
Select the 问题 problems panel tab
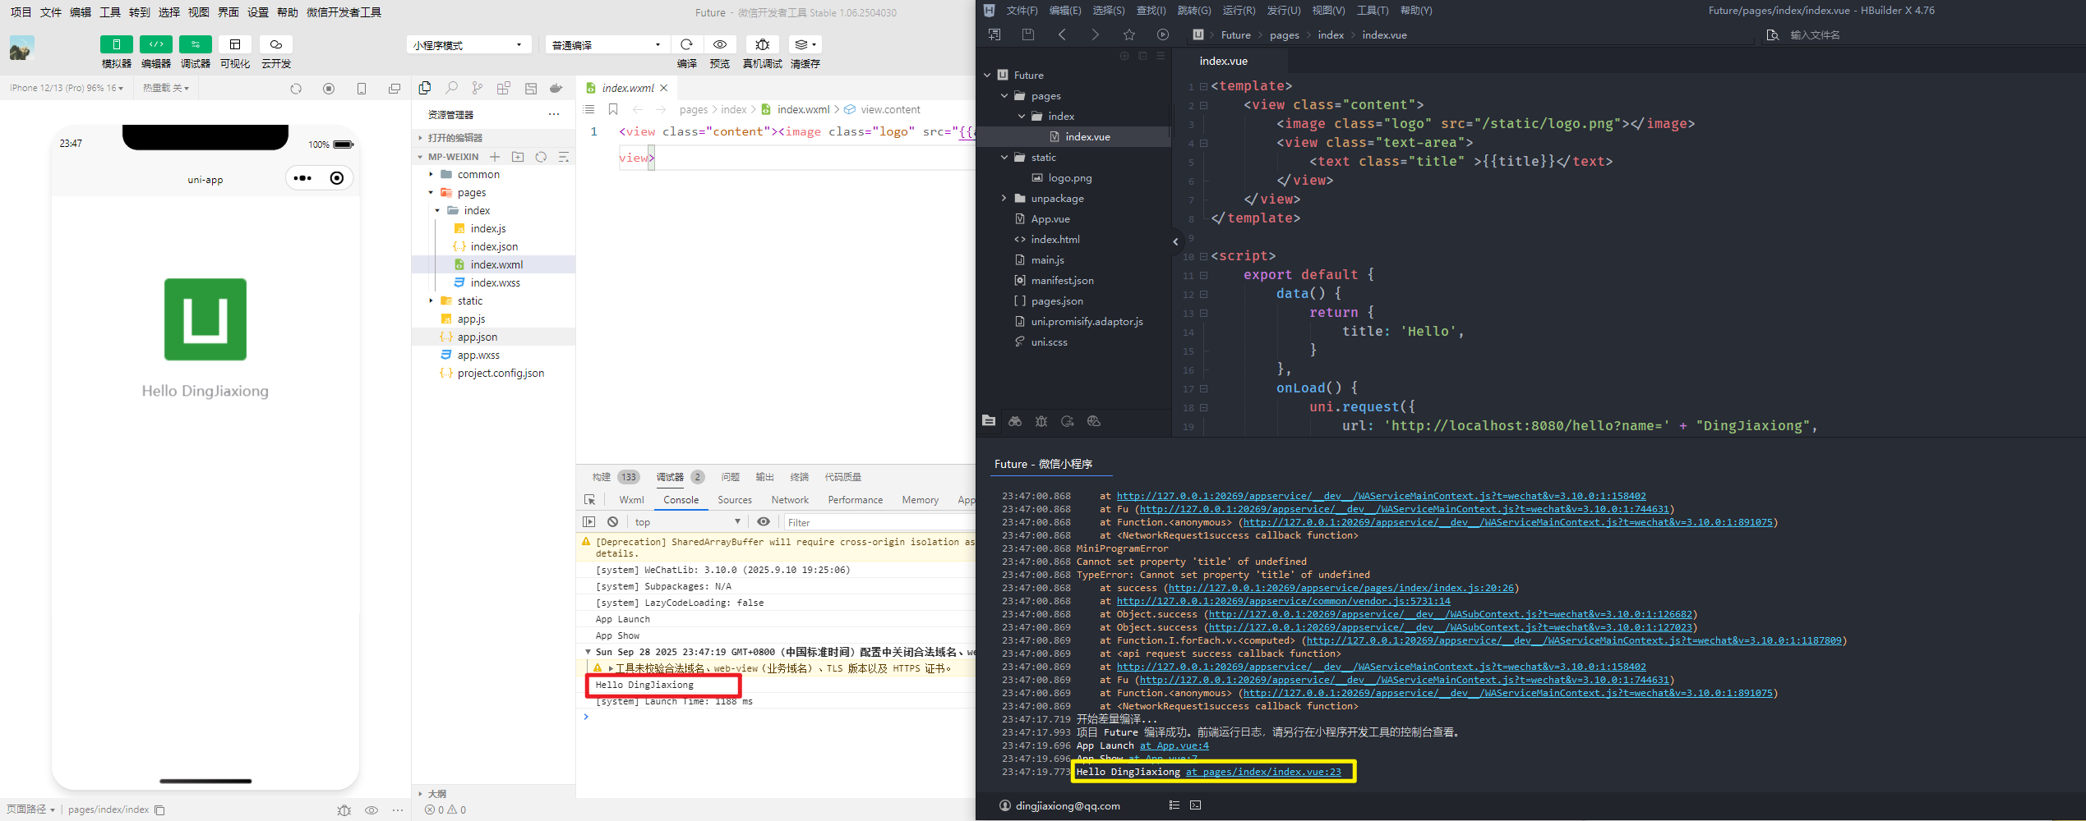pyautogui.click(x=730, y=477)
